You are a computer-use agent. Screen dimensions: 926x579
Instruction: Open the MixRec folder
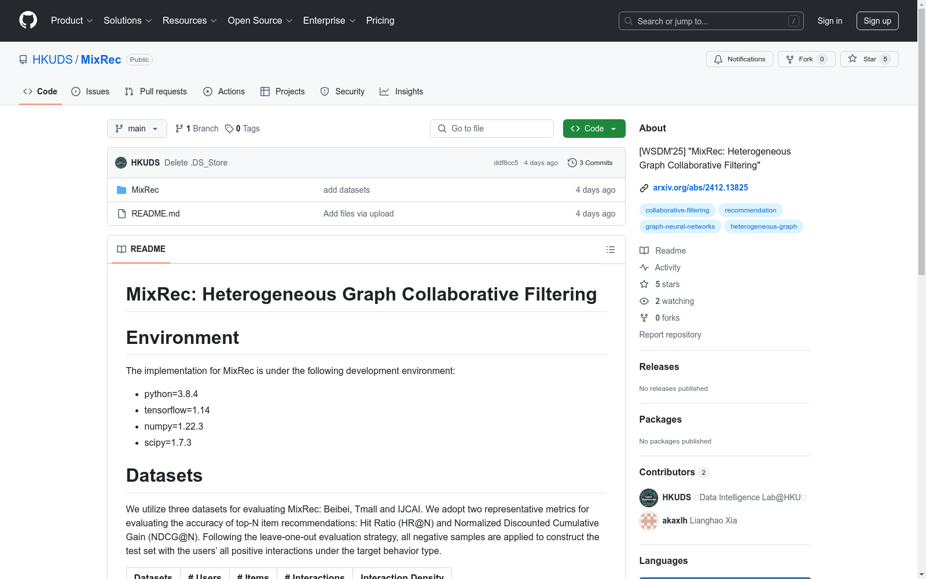[145, 190]
